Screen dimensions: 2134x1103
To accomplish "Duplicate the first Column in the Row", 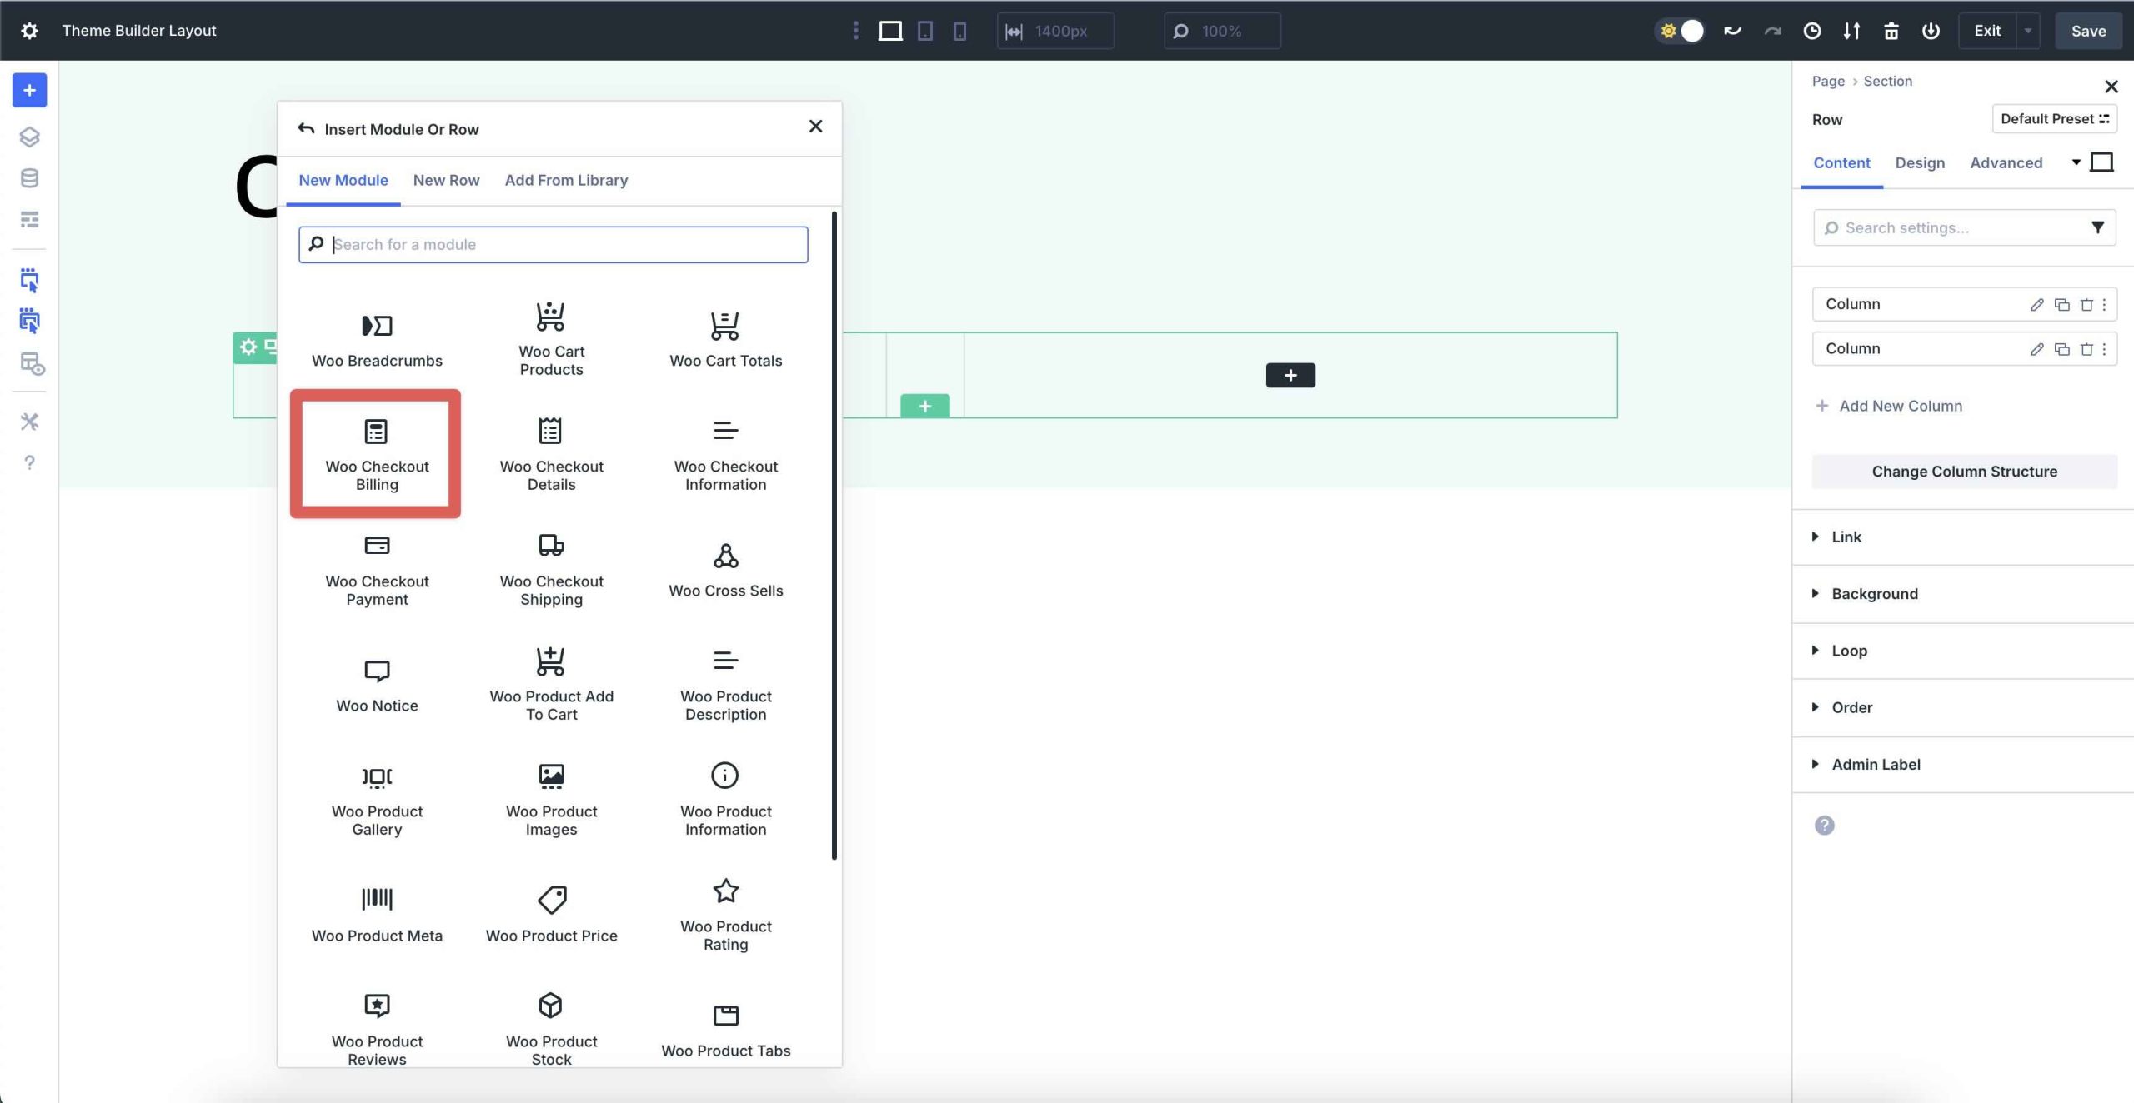I will point(2061,303).
